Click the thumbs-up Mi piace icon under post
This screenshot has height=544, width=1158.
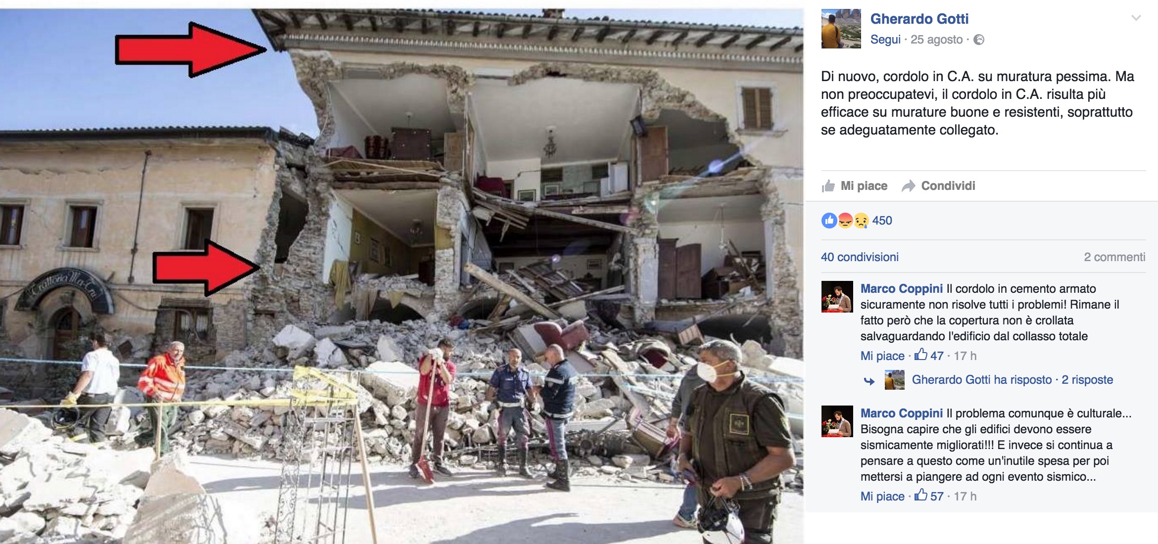click(828, 186)
